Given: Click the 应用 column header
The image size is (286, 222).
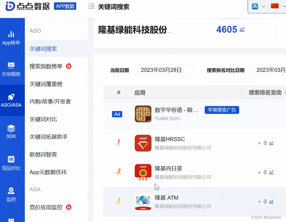Looking at the screenshot, I should [140, 93].
